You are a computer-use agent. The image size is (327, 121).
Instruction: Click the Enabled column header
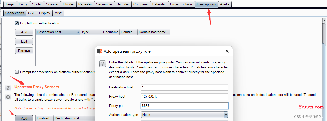44,118
